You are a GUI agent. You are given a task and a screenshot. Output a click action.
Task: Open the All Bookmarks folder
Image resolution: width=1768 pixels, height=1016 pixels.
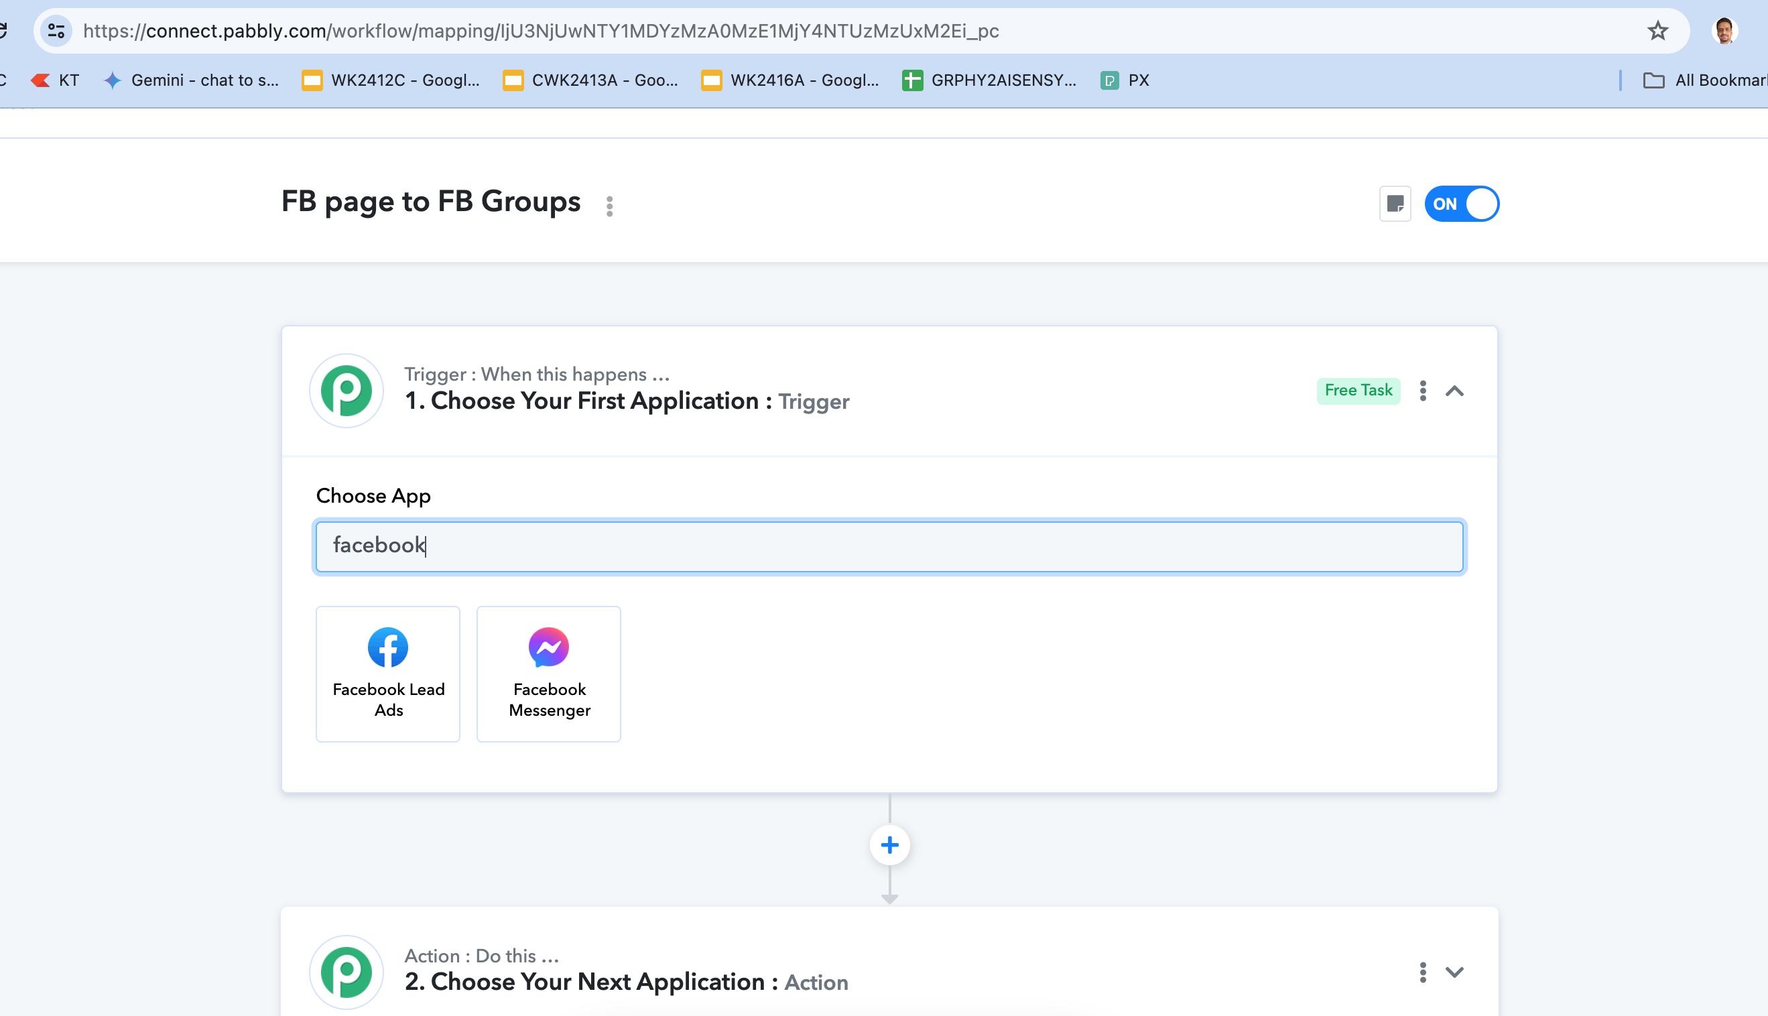(1704, 80)
